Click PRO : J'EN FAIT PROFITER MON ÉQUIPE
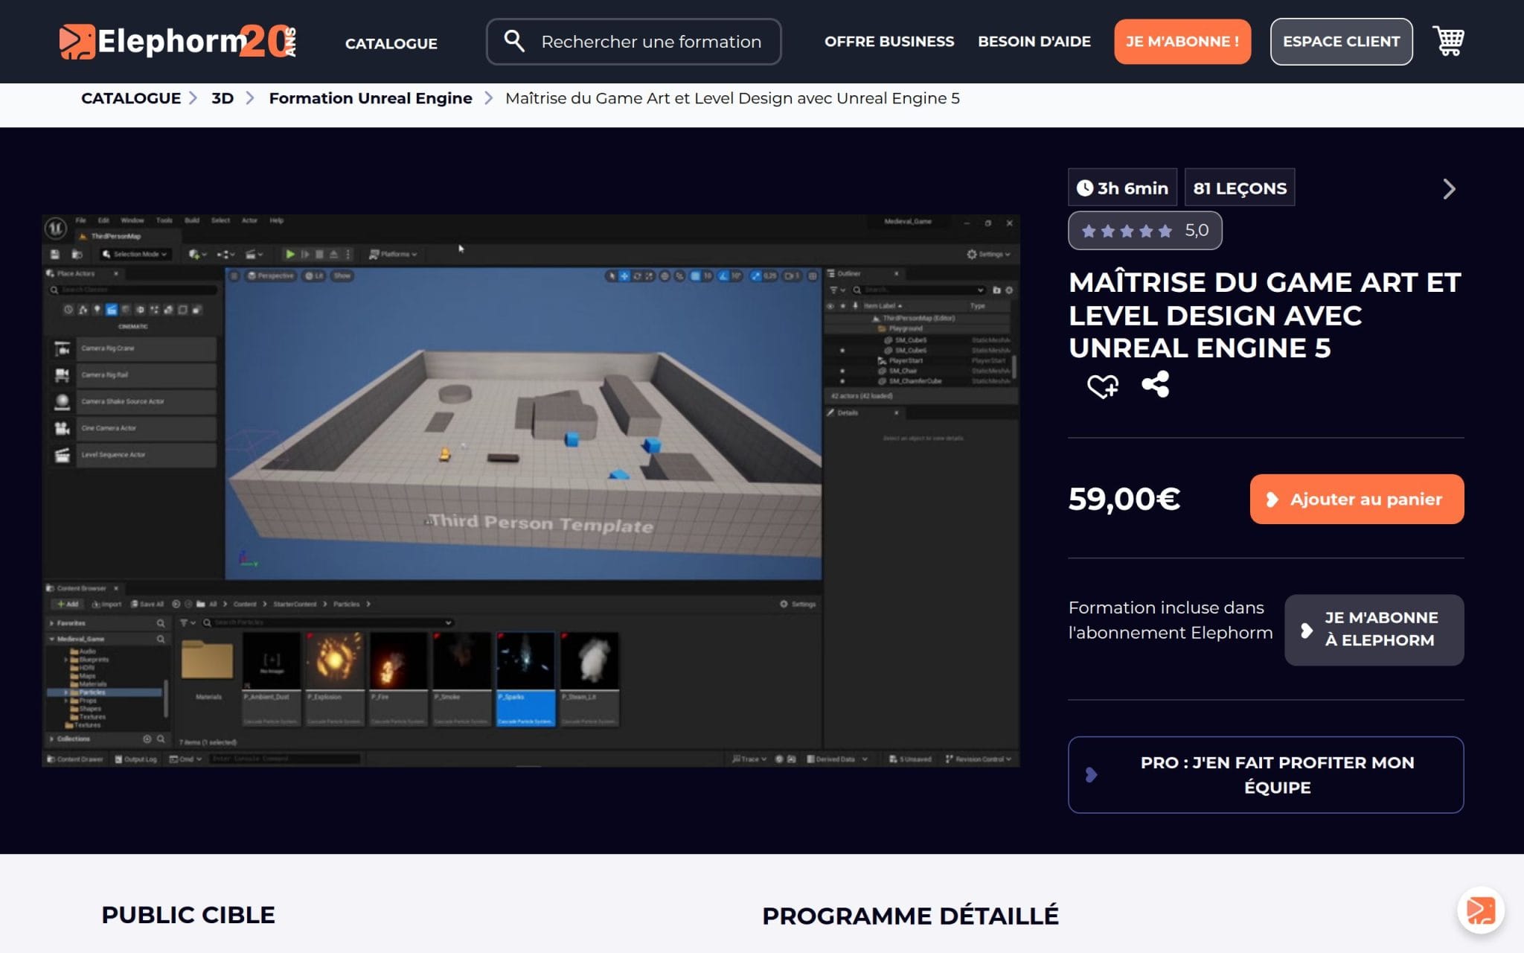The image size is (1524, 953). click(1266, 774)
